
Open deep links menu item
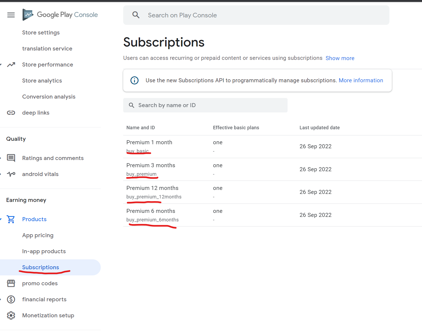[36, 113]
